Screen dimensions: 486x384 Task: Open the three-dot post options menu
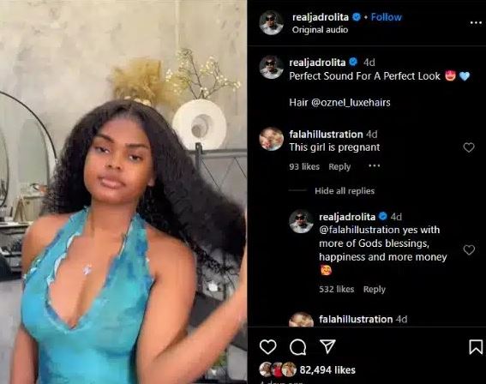[476, 22]
